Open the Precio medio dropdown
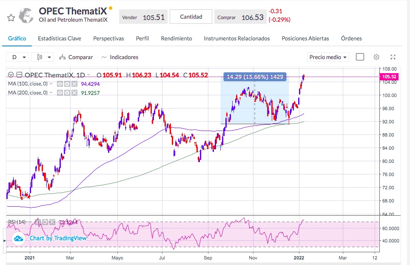Viewport: 410px width, 265px height. coord(328,57)
